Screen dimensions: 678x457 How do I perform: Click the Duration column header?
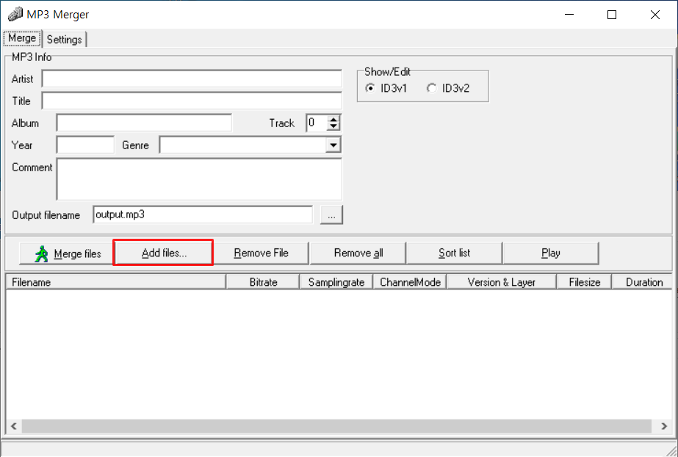(643, 282)
